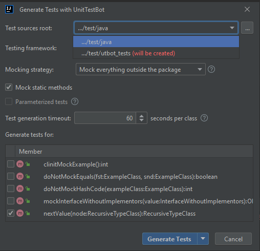Viewport: 260px width, 251px height.
Task: Click public lock icon of doNotMockHashCode row
Action: pos(28,189)
